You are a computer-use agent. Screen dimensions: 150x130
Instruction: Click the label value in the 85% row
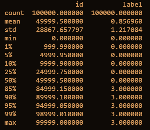(127, 89)
